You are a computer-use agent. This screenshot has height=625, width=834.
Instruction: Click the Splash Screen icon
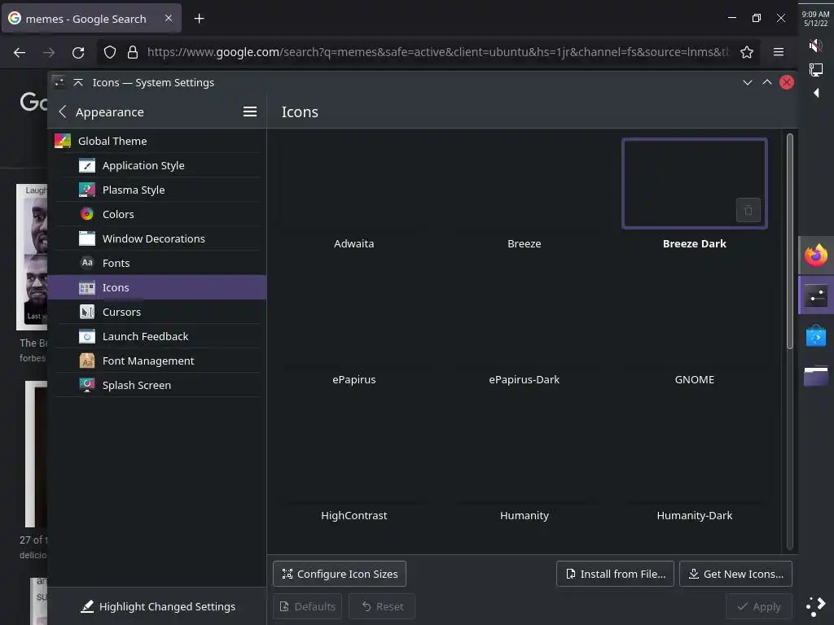[x=86, y=385]
